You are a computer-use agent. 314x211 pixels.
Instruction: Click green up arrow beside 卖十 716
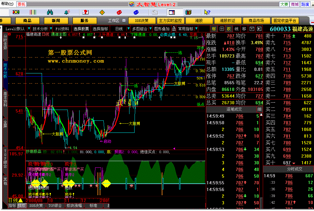click(294, 36)
